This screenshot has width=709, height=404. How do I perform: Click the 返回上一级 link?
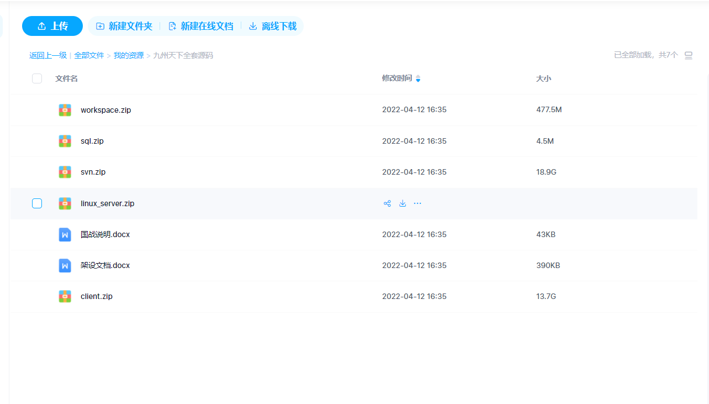(x=47, y=55)
